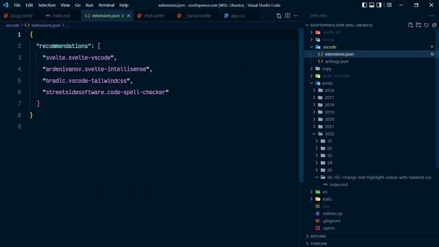Screen dimensions: 439x247
Task: Open the Customize Layout icon
Action: click(x=389, y=5)
